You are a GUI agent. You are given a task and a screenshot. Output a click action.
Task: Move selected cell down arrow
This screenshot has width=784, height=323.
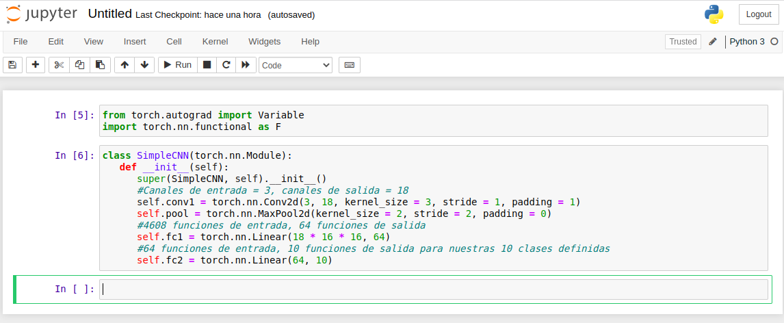[x=144, y=65]
